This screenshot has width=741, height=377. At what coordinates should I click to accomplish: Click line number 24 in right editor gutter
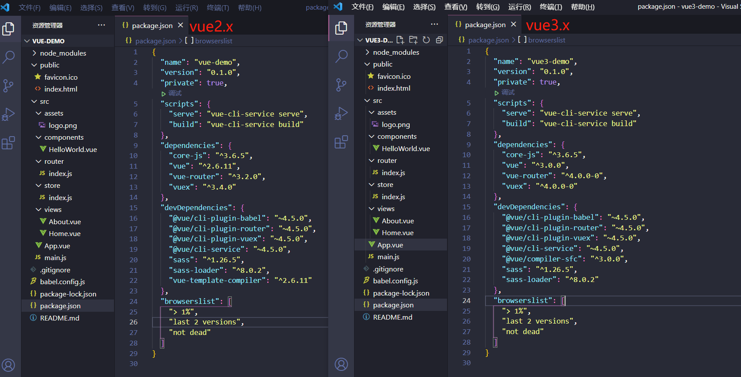pos(466,300)
